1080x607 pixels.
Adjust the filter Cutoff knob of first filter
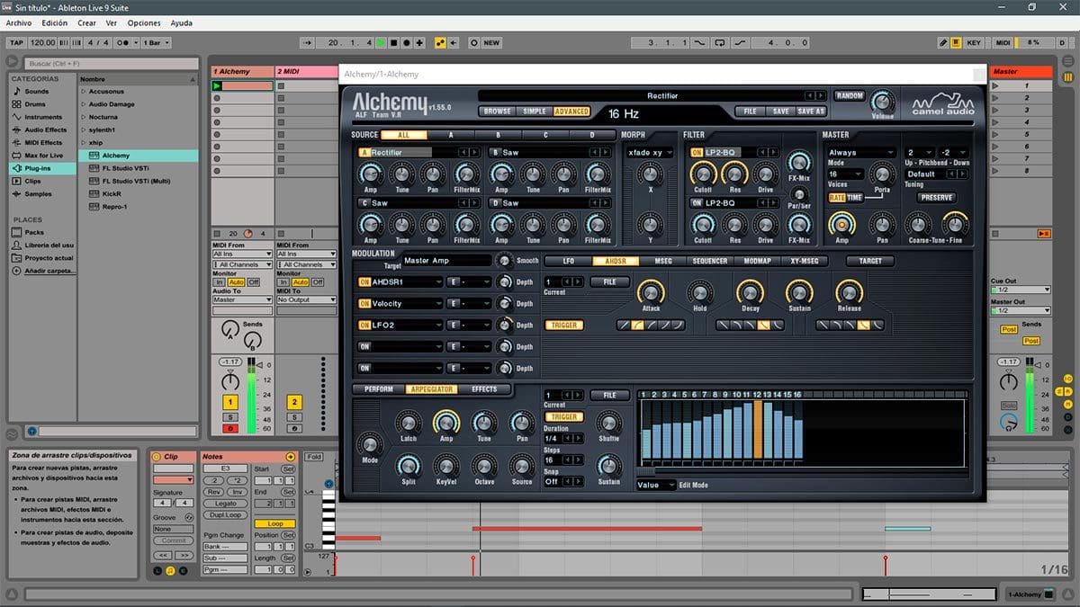coord(703,174)
